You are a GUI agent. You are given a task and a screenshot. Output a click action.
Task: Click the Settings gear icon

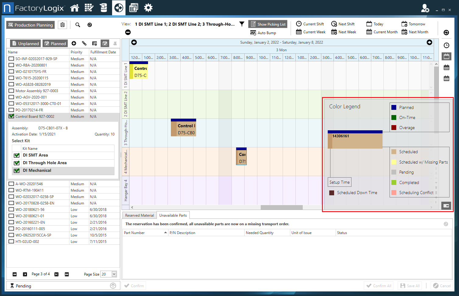(x=148, y=8)
